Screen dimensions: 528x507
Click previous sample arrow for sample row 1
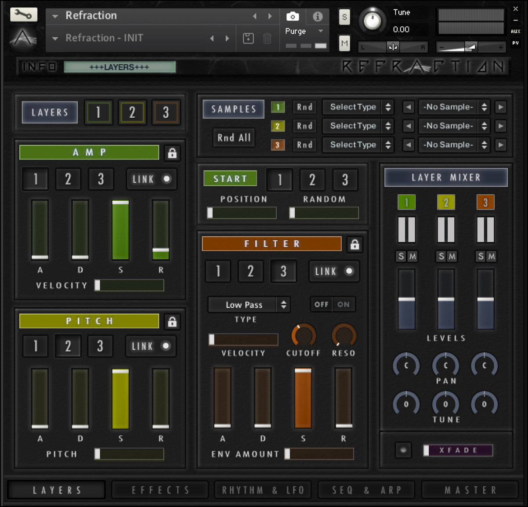(409, 107)
